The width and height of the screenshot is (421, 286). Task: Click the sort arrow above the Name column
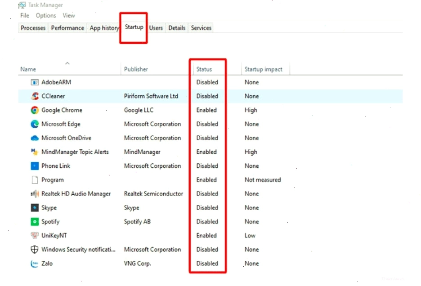[67, 63]
